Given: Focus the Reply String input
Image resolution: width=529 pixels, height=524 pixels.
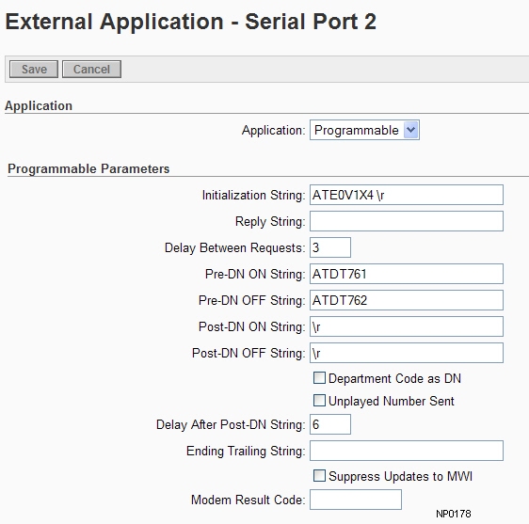Looking at the screenshot, I should pos(407,221).
